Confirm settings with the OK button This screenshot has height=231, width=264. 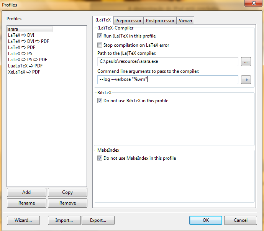pos(206,220)
